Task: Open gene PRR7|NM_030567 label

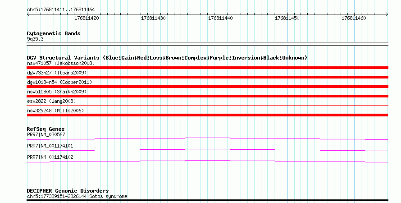Action: [46, 134]
